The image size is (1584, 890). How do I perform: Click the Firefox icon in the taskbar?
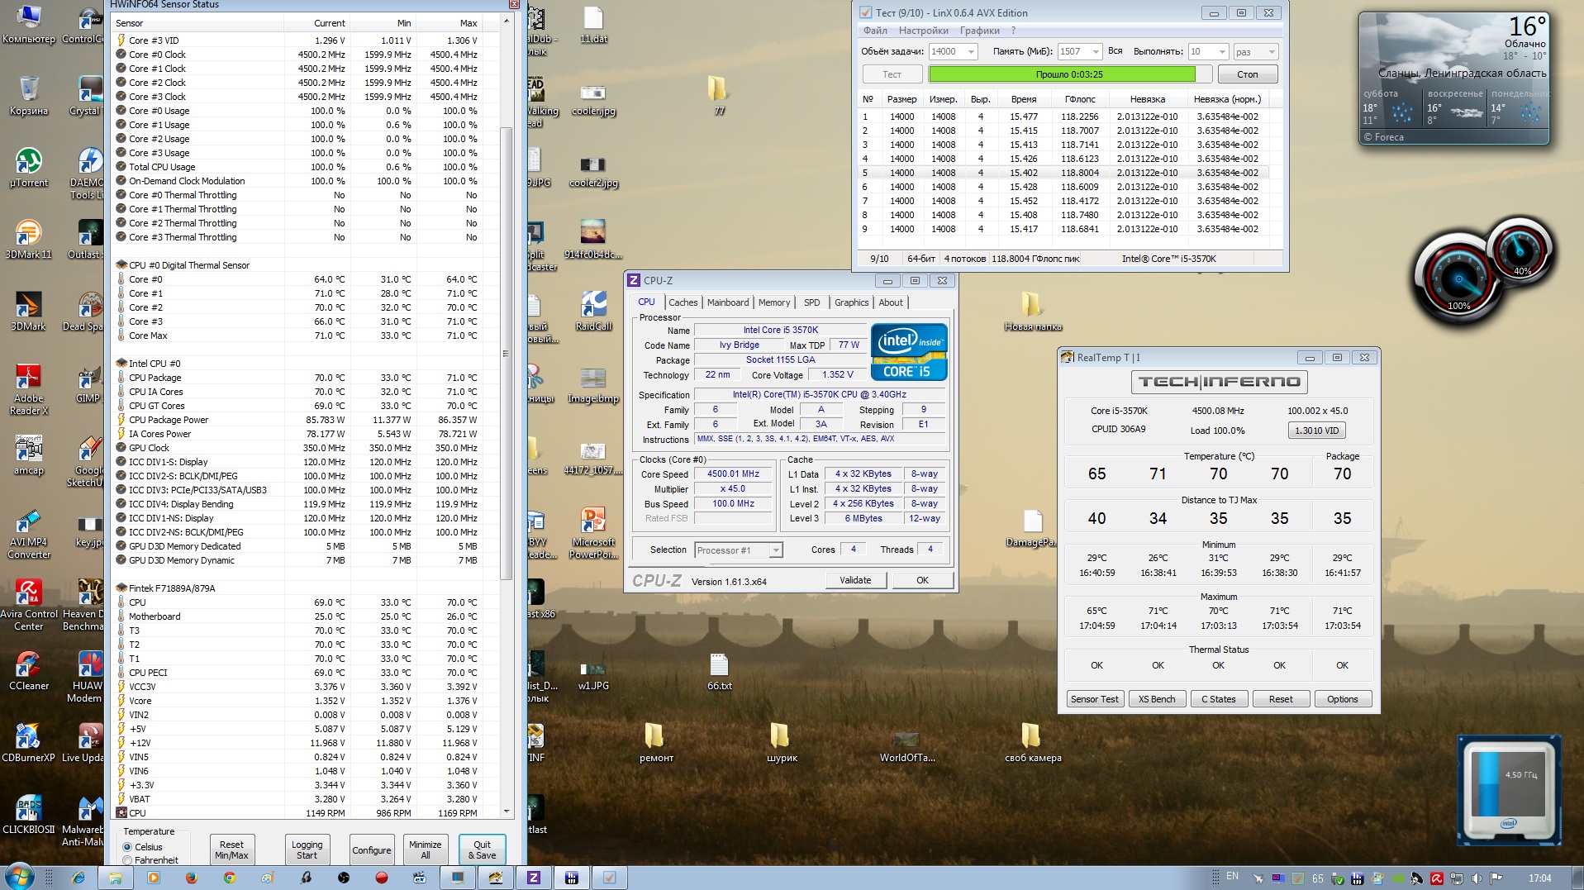[x=192, y=878]
